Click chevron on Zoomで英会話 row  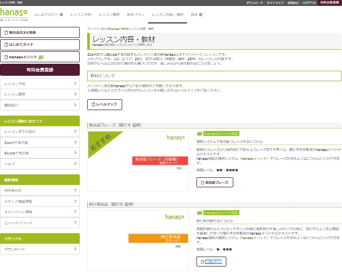[75, 142]
